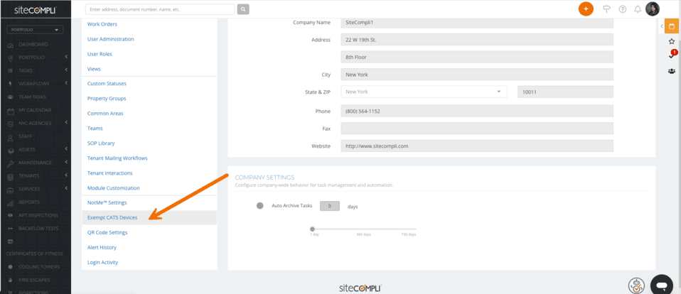Image resolution: width=681 pixels, height=294 pixels.
Task: Click the Phone number field
Action: click(477, 111)
